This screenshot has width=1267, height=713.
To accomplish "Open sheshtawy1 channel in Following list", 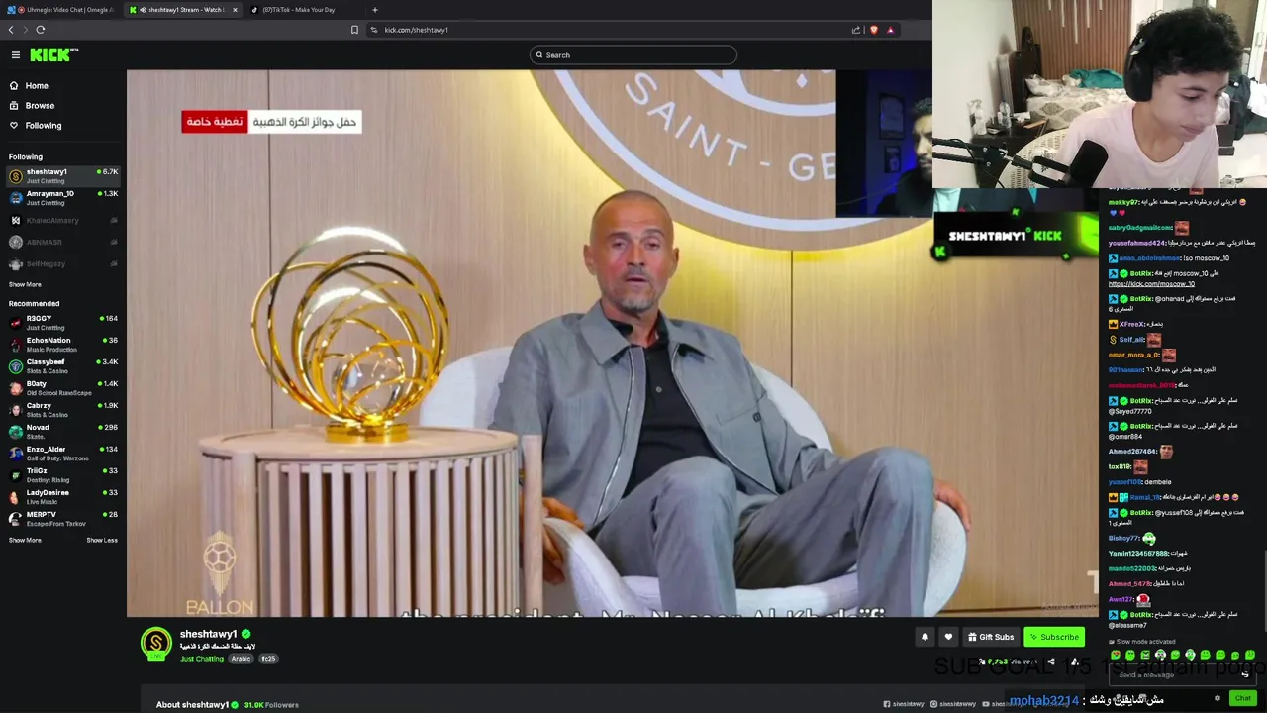I will (63, 176).
